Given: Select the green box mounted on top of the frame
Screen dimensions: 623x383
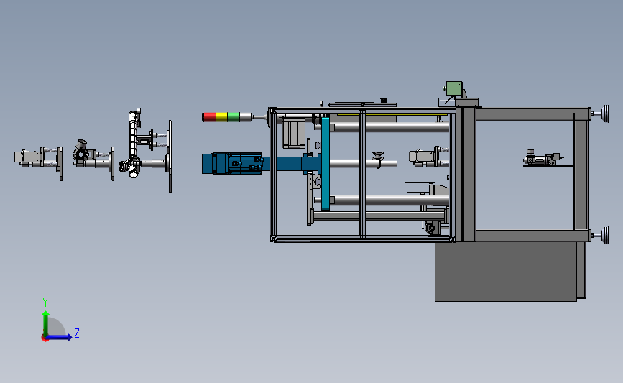Looking at the screenshot, I should pyautogui.click(x=454, y=88).
